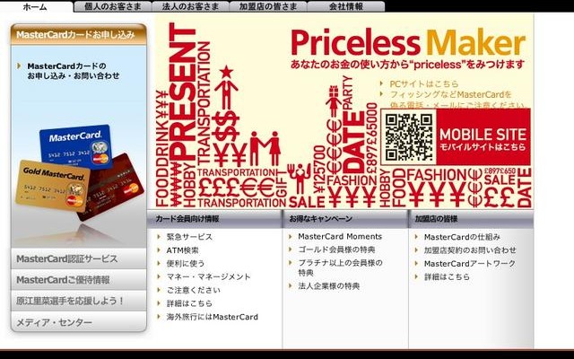
Task: Open ゴールド会員様の特典 link
Action: [x=336, y=250]
